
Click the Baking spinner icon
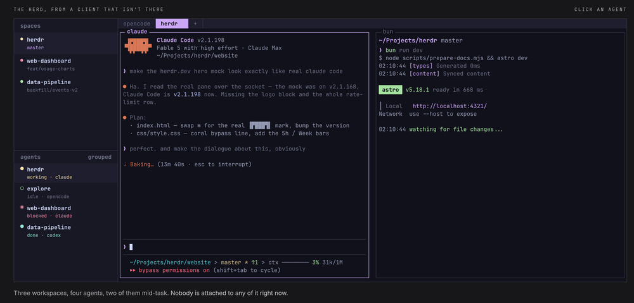pos(126,164)
